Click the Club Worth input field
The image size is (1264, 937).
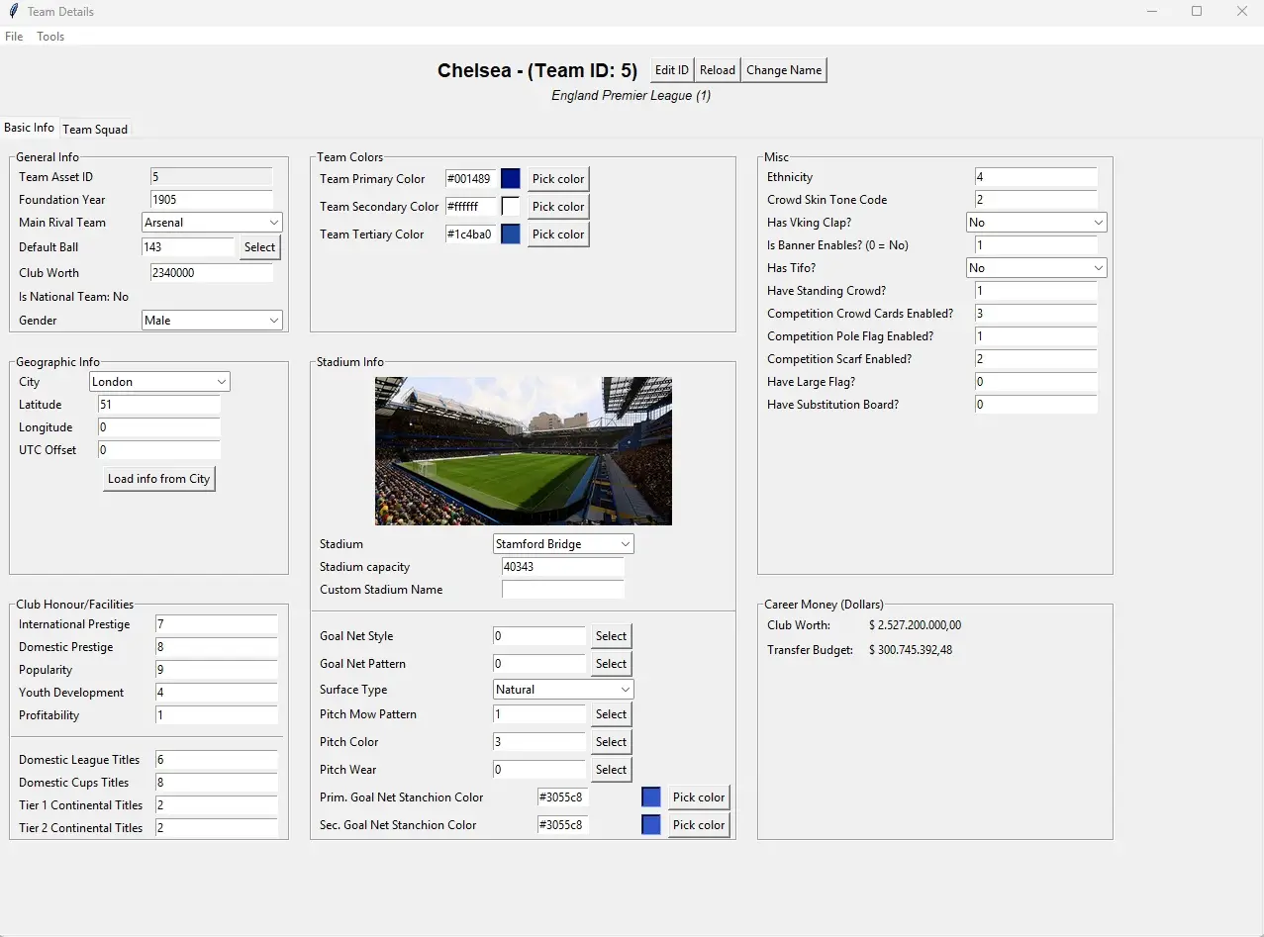[x=212, y=273]
